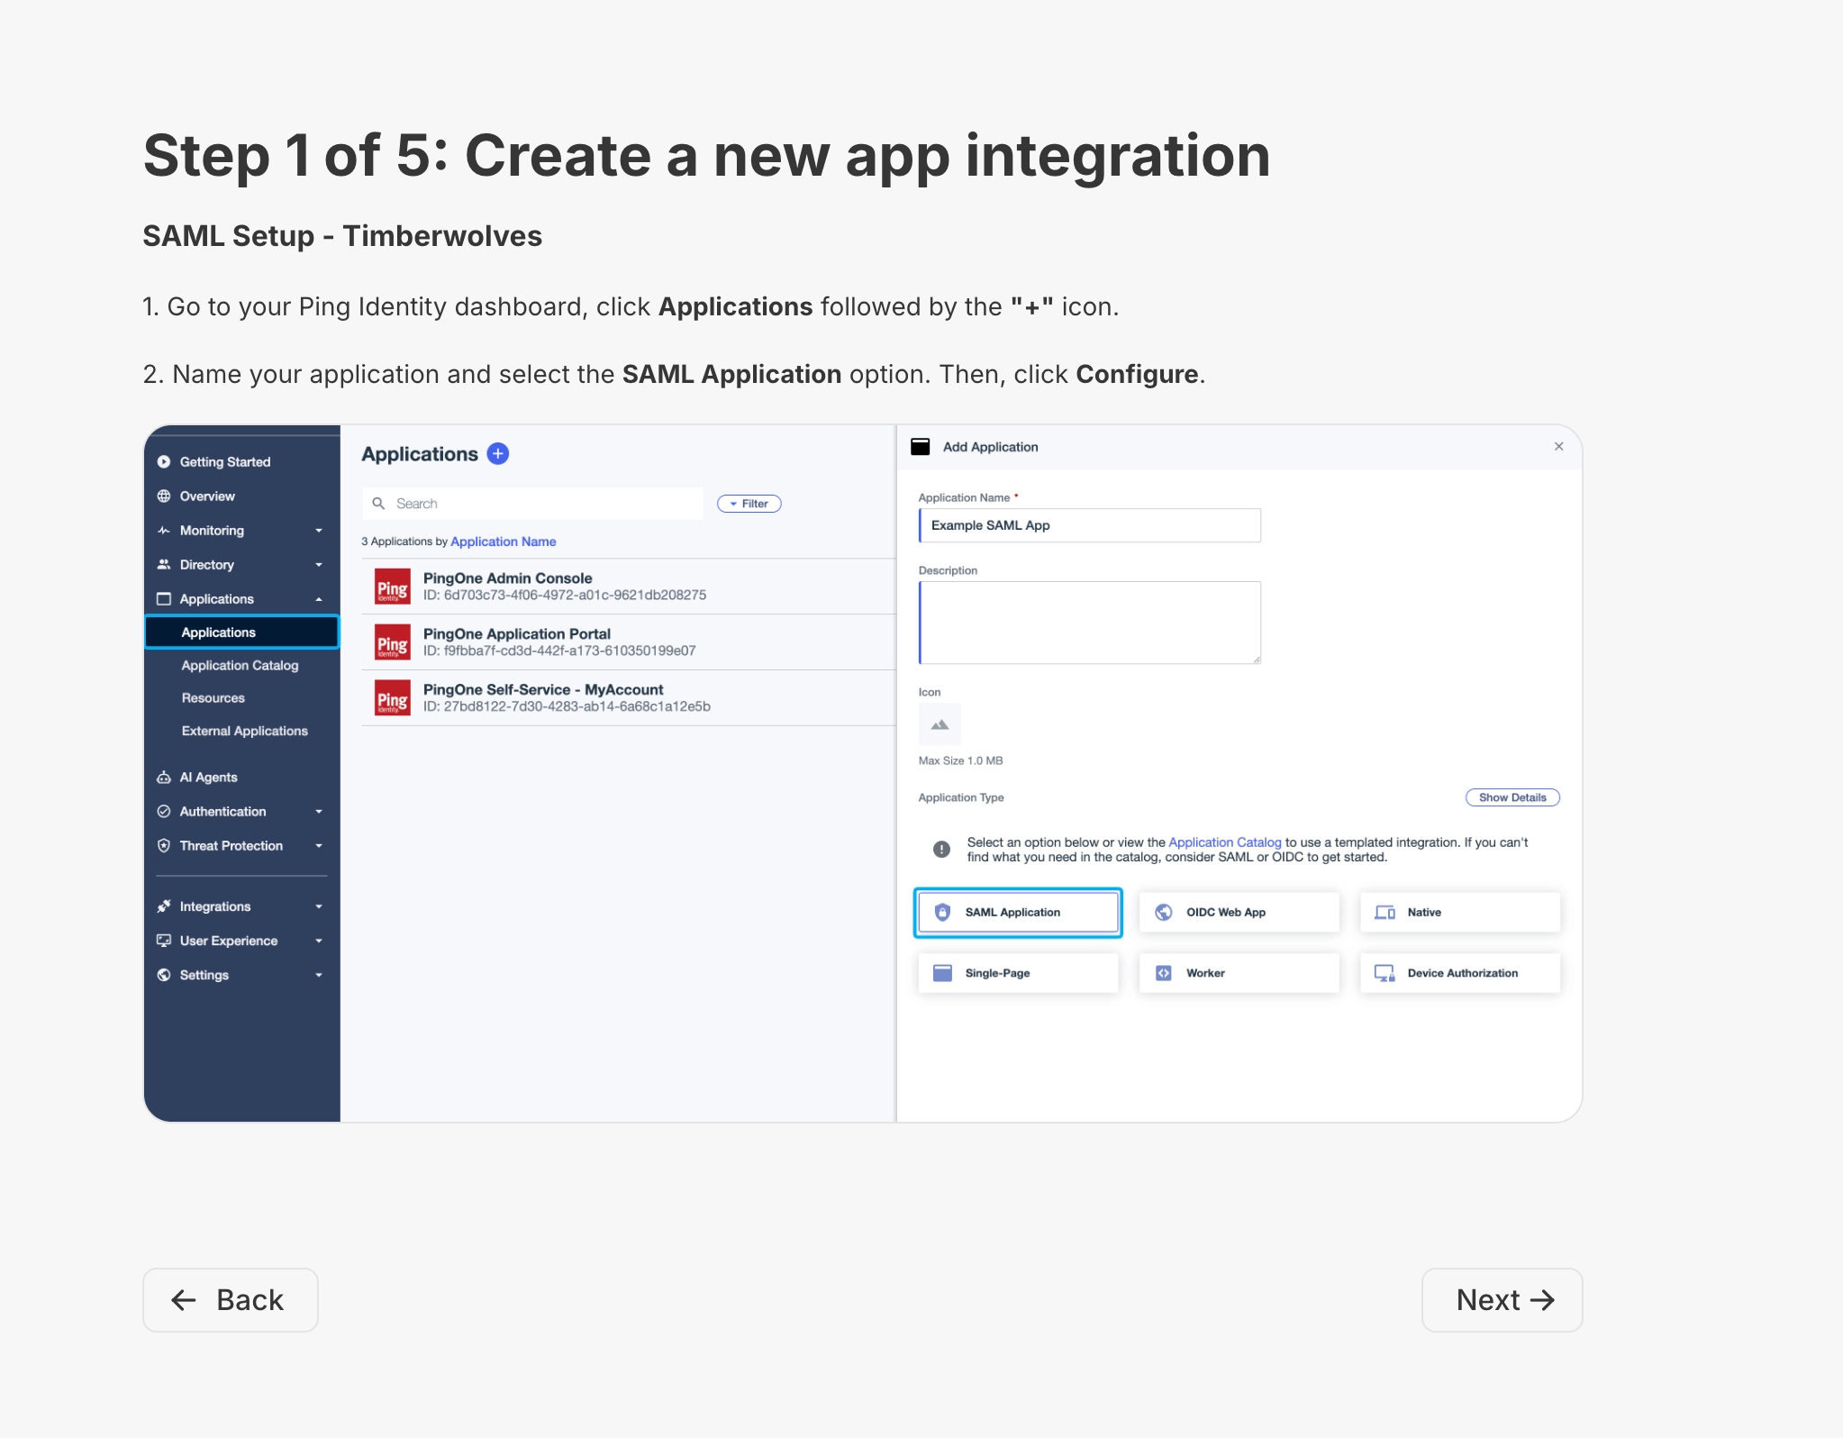Click the Integrations plug icon

pos(164,906)
